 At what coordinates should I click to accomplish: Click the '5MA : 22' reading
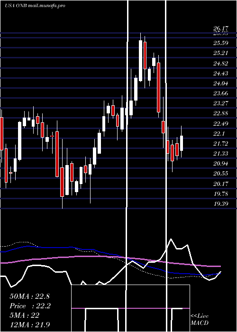pyautogui.click(x=25, y=315)
